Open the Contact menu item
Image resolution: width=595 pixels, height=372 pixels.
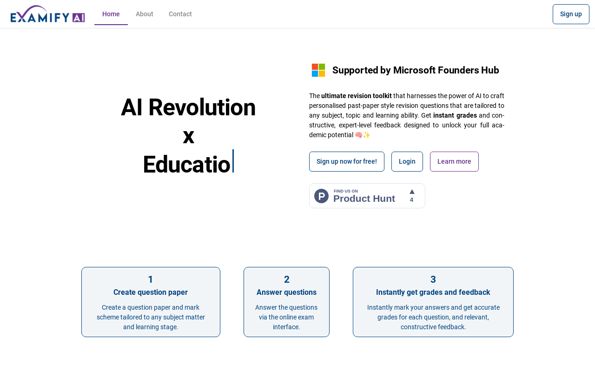pos(180,14)
